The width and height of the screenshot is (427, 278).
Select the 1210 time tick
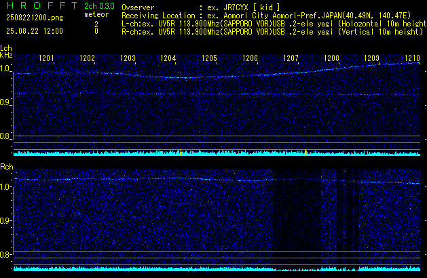click(412, 58)
